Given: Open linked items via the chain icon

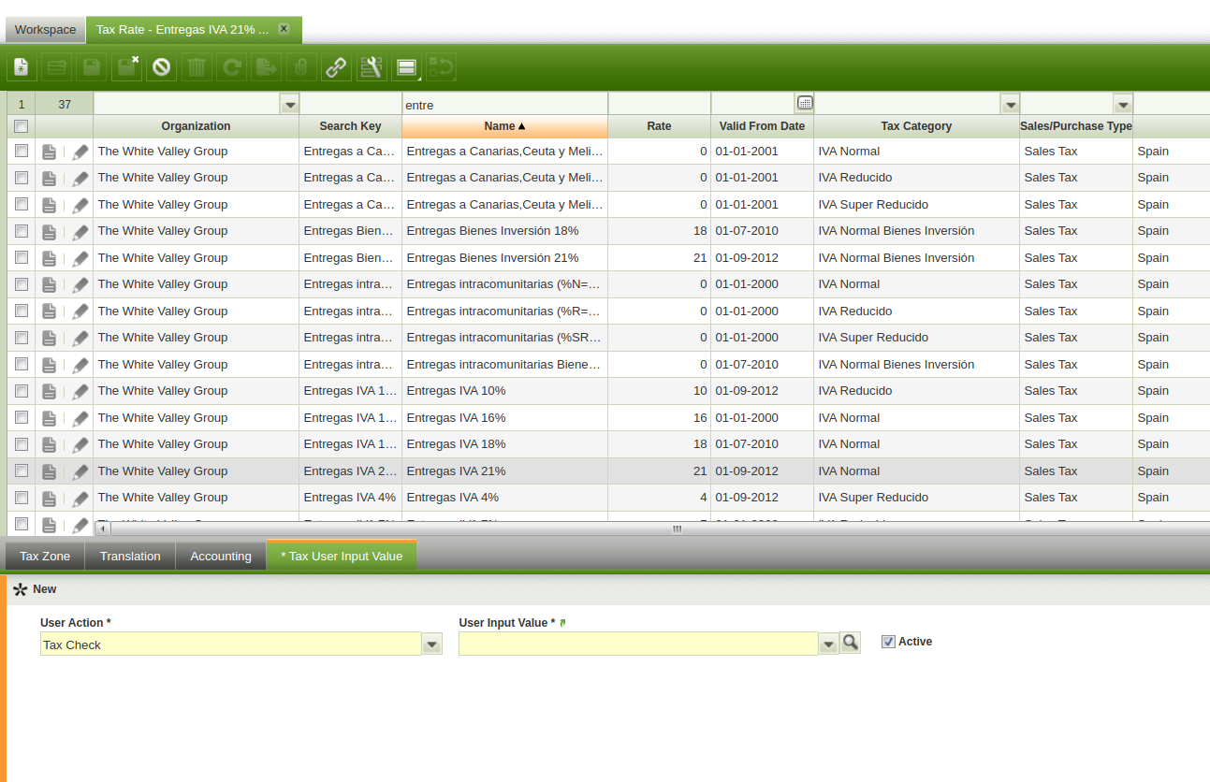Looking at the screenshot, I should 336,66.
